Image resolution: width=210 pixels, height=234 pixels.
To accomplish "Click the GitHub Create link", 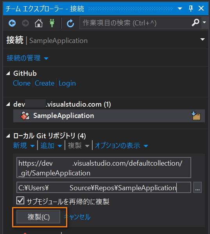I will click(45, 83).
